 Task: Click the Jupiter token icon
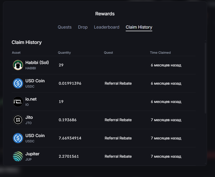point(18,156)
